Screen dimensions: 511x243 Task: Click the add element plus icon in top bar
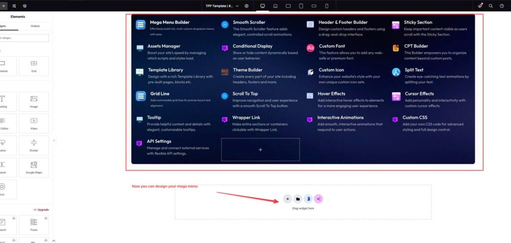tap(3, 6)
